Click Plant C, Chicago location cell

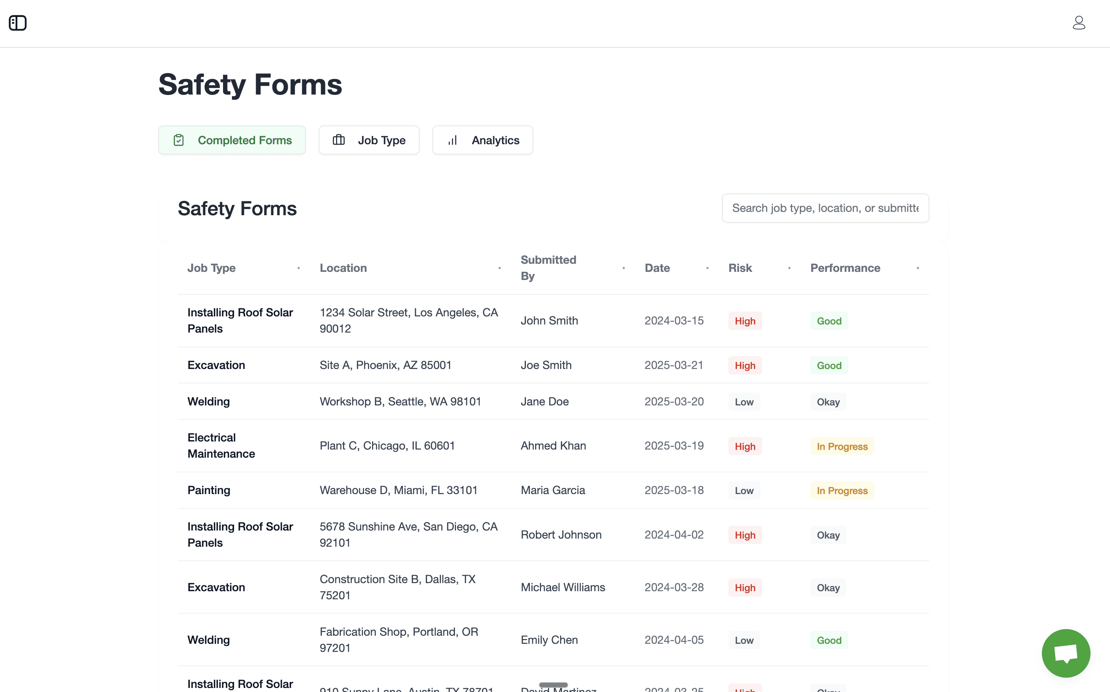click(x=387, y=446)
